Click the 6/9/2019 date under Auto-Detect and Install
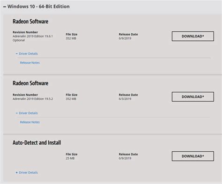Viewport: 222px width, 184px height. [x=125, y=158]
